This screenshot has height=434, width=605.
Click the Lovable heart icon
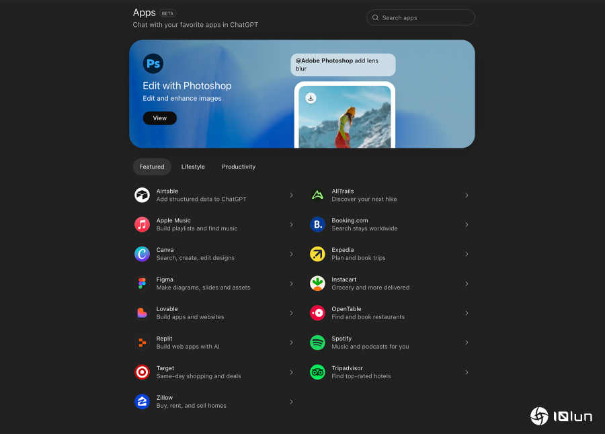tap(142, 313)
